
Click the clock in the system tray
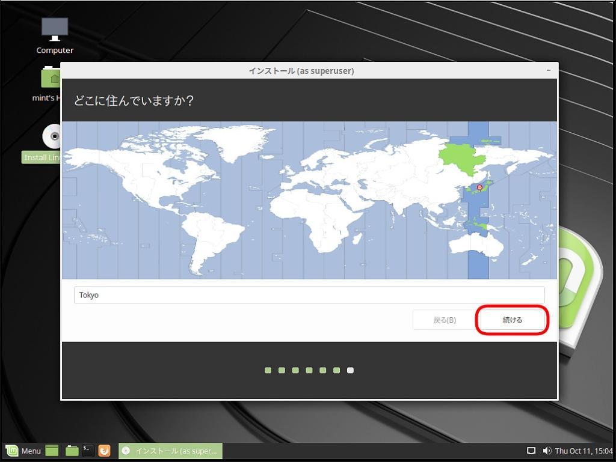click(x=582, y=450)
